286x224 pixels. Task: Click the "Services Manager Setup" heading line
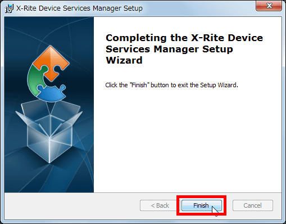coord(169,50)
